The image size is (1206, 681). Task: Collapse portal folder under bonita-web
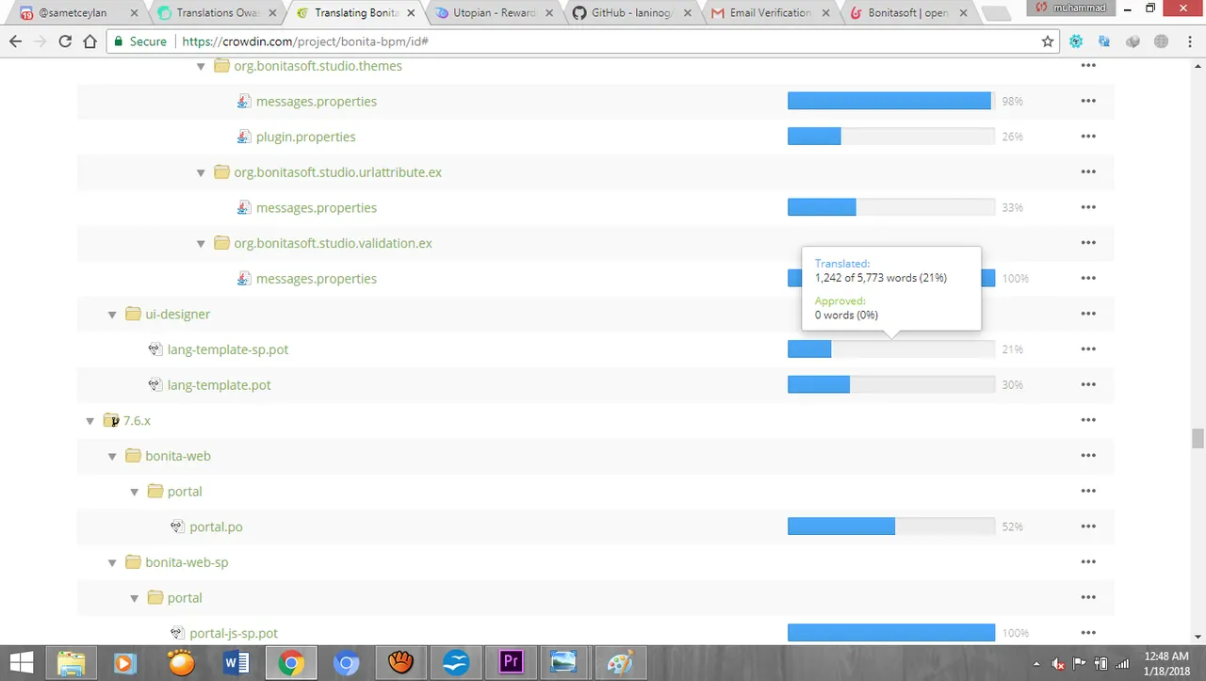[x=135, y=492]
